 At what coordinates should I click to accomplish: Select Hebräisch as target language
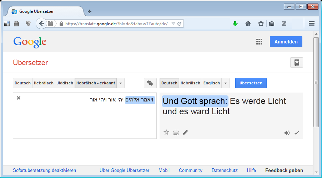click(x=190, y=83)
